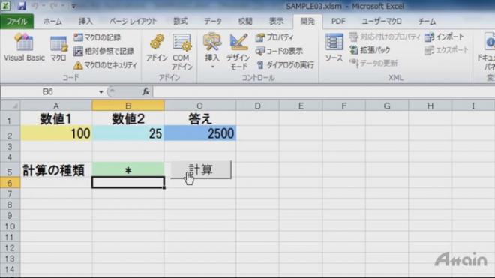The image size is (495, 278).
Task: Click the Name Box showing B6
Action: [x=48, y=92]
